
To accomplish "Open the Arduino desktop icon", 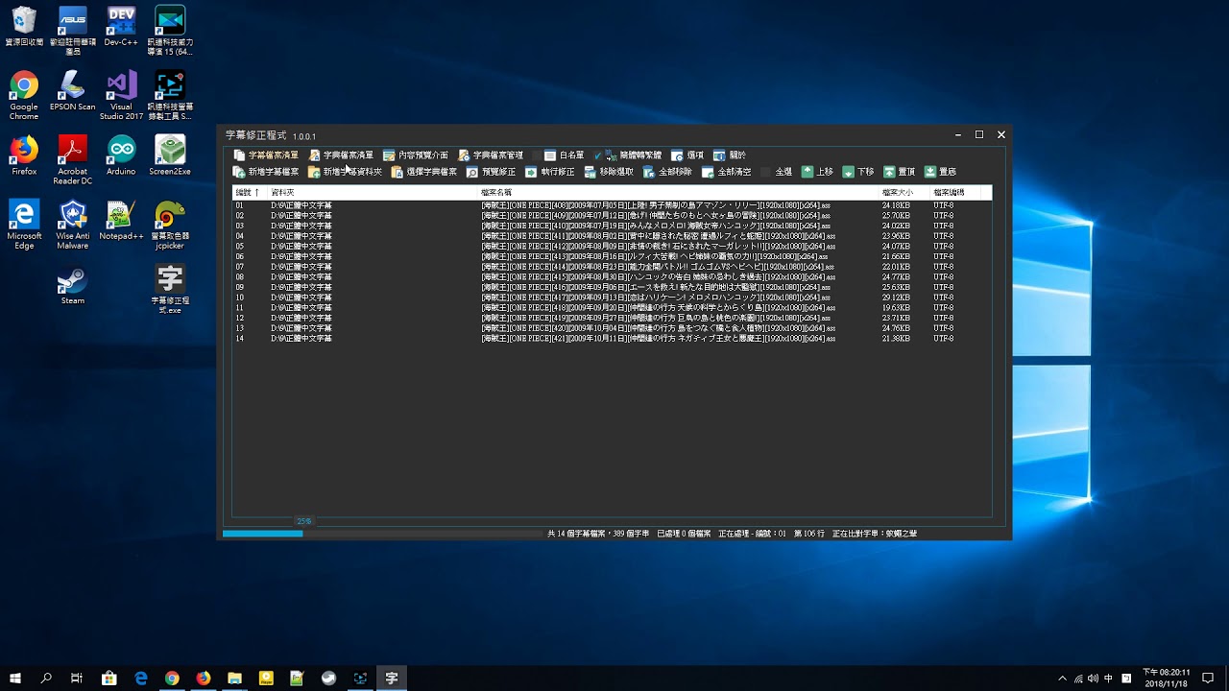I will pyautogui.click(x=122, y=155).
